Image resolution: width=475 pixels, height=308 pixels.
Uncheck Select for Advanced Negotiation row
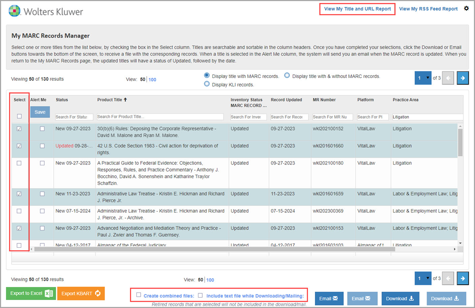pos(19,228)
